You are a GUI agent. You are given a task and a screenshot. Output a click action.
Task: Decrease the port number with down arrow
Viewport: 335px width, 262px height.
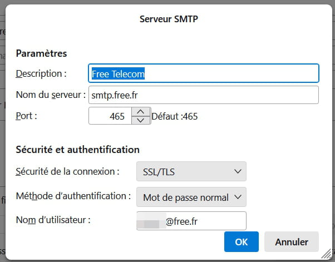coord(141,120)
